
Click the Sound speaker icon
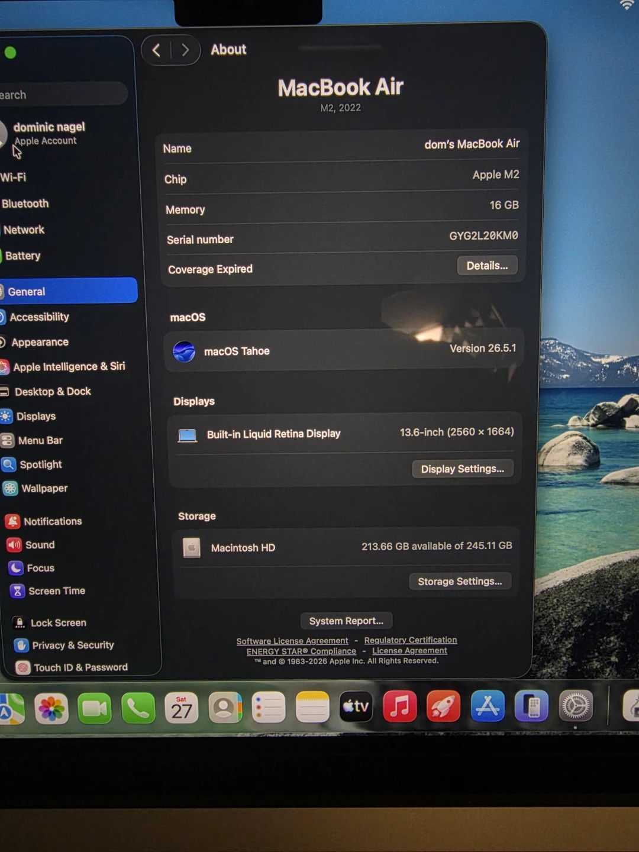(14, 545)
